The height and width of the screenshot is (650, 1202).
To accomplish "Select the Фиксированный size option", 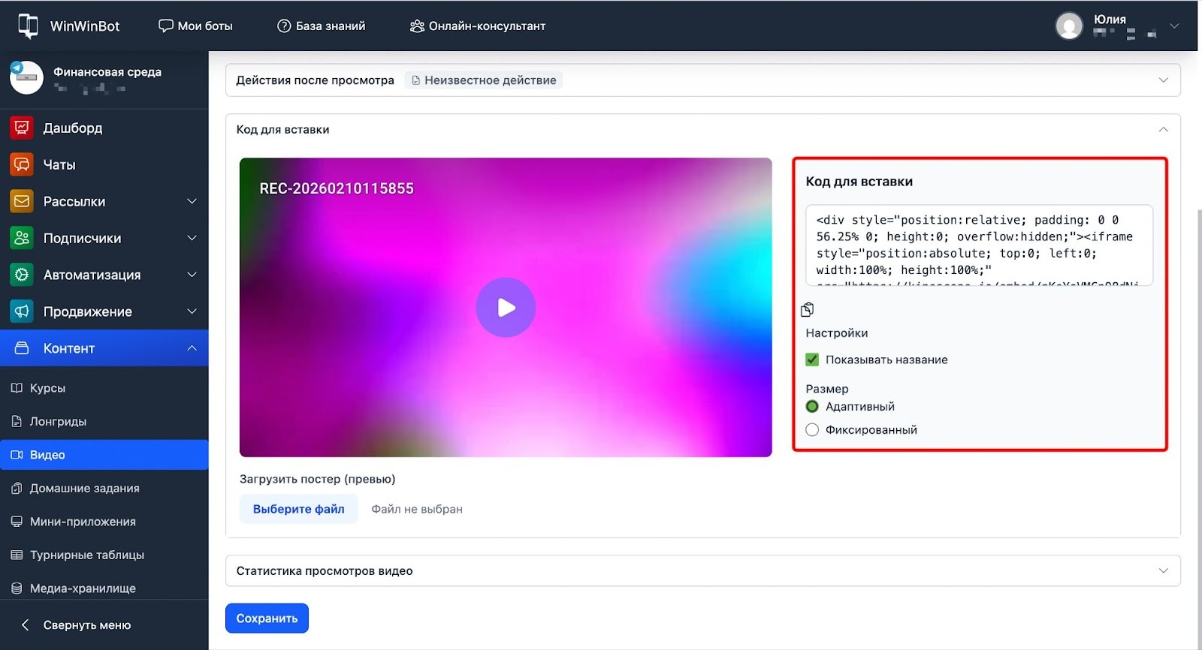I will point(812,430).
